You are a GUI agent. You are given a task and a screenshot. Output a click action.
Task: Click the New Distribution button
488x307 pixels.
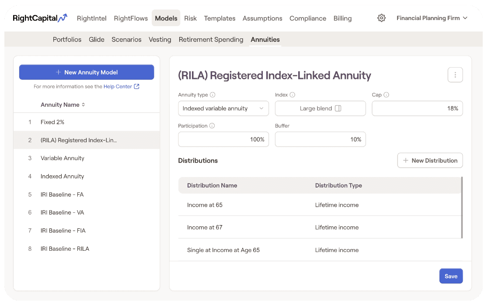(x=430, y=160)
